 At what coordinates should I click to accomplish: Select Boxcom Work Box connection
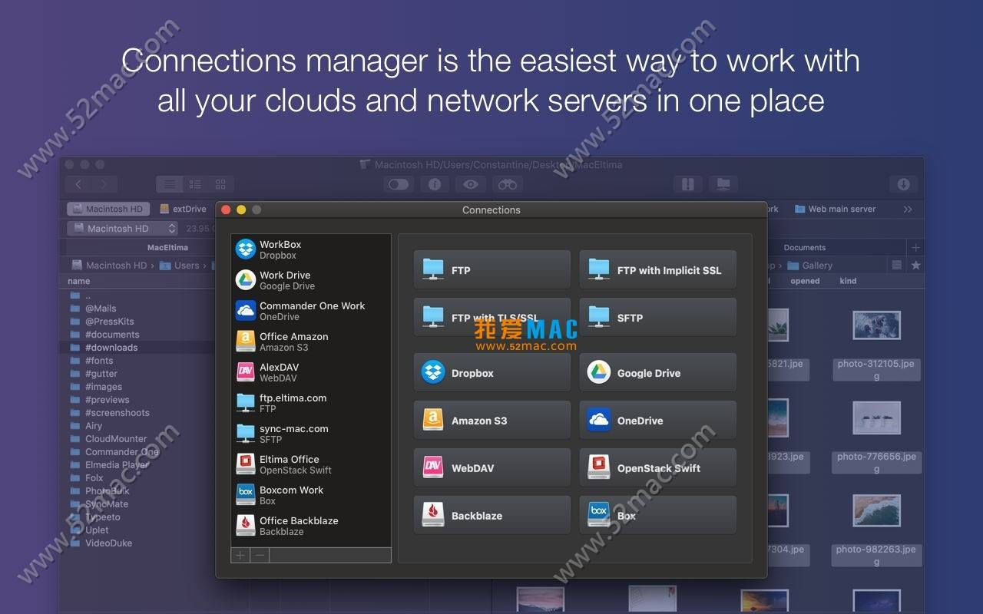point(311,495)
